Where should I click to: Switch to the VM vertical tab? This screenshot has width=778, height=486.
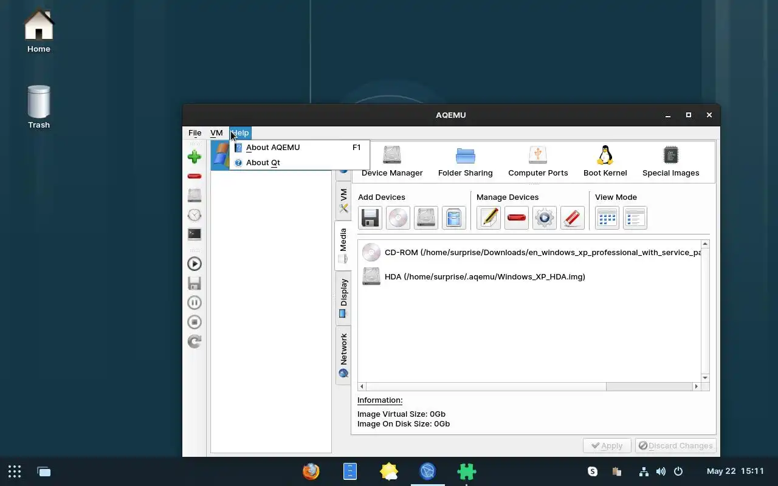click(x=343, y=201)
